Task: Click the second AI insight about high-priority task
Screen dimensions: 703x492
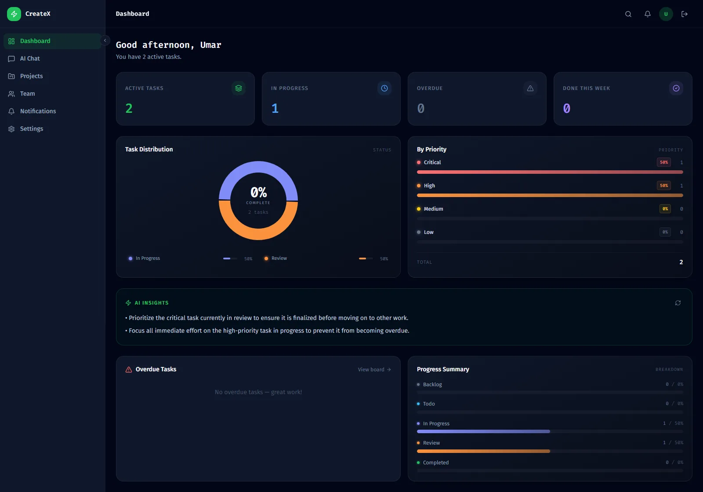Action: coord(267,330)
